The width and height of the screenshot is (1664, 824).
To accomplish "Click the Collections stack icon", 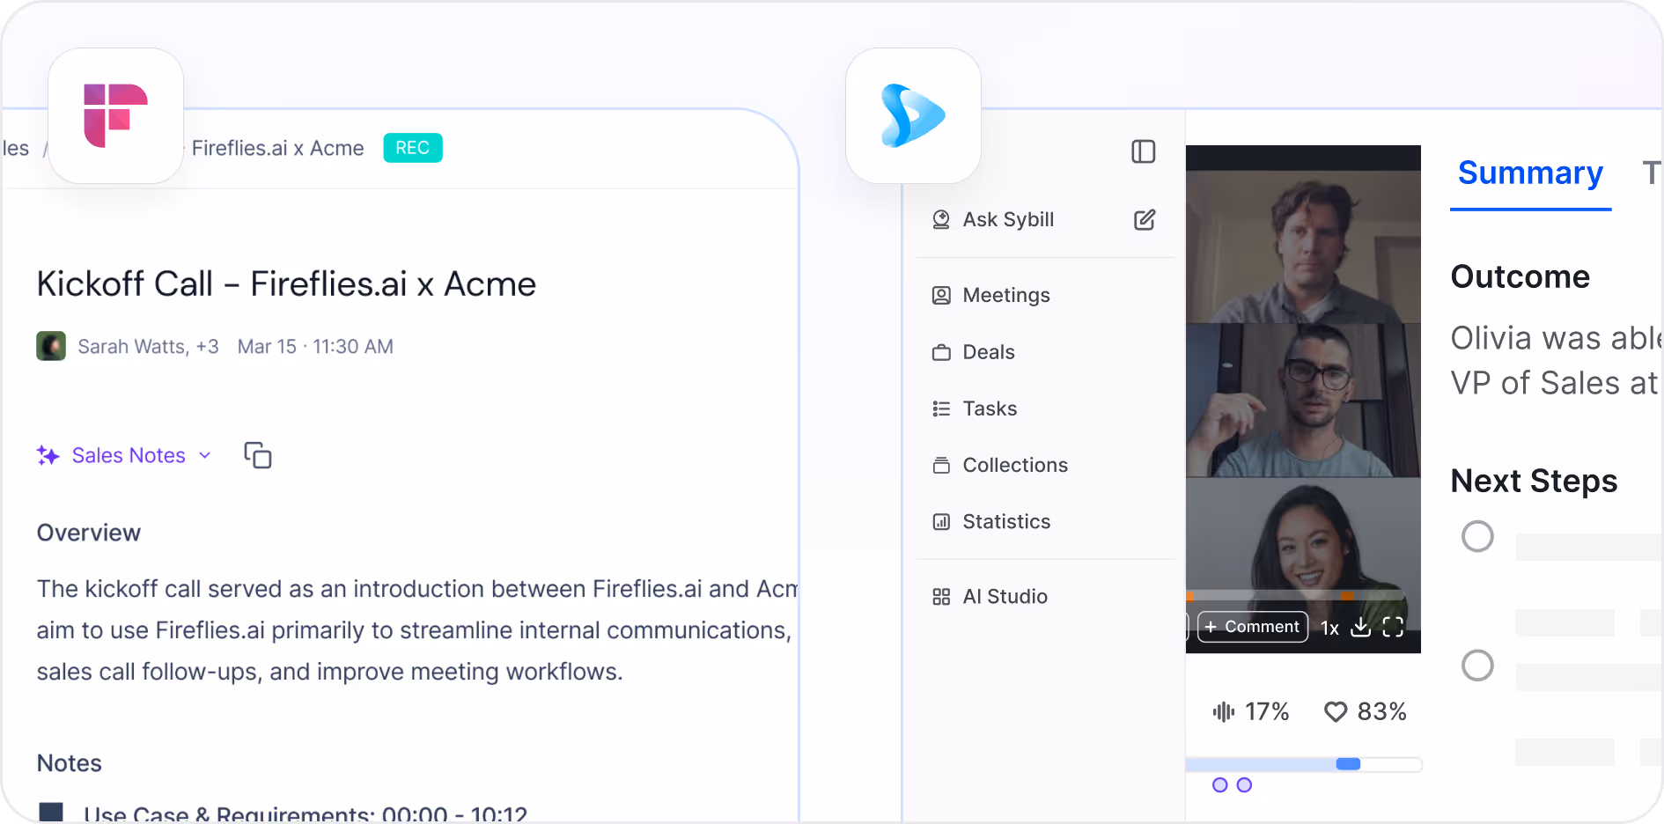I will point(941,465).
